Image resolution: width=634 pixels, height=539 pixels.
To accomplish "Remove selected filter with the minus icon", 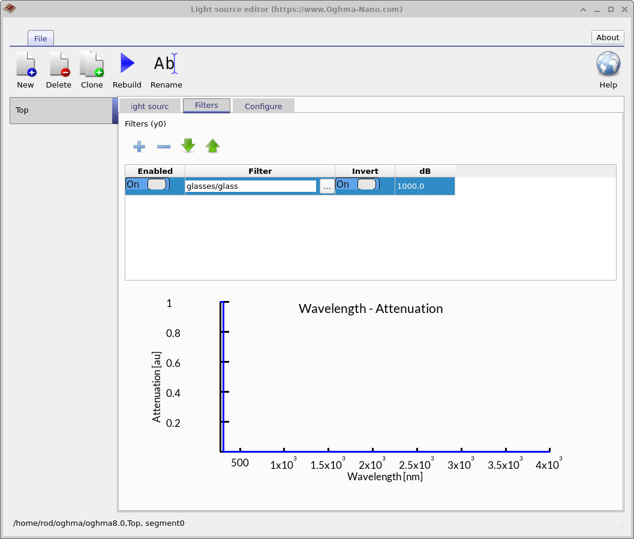I will (163, 146).
